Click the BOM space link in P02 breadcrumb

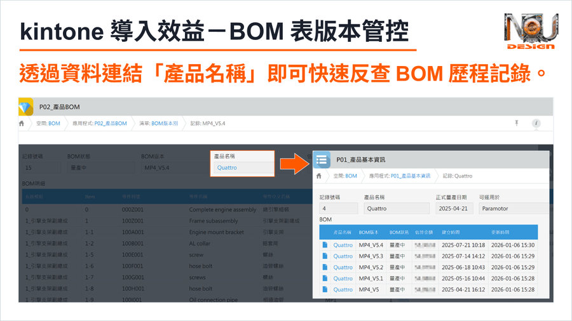pyautogui.click(x=54, y=123)
